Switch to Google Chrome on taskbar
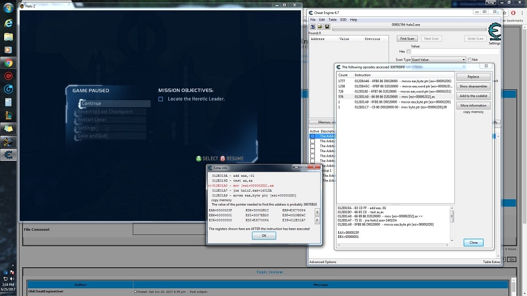This screenshot has height=296, width=527. 8,63
